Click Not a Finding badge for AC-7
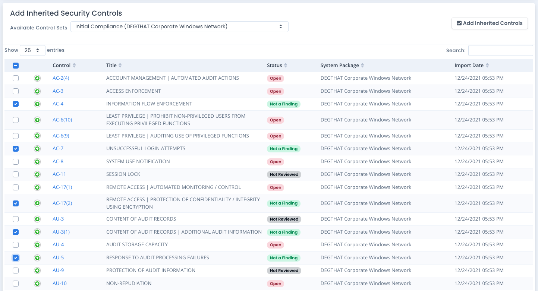538x291 pixels. [284, 149]
